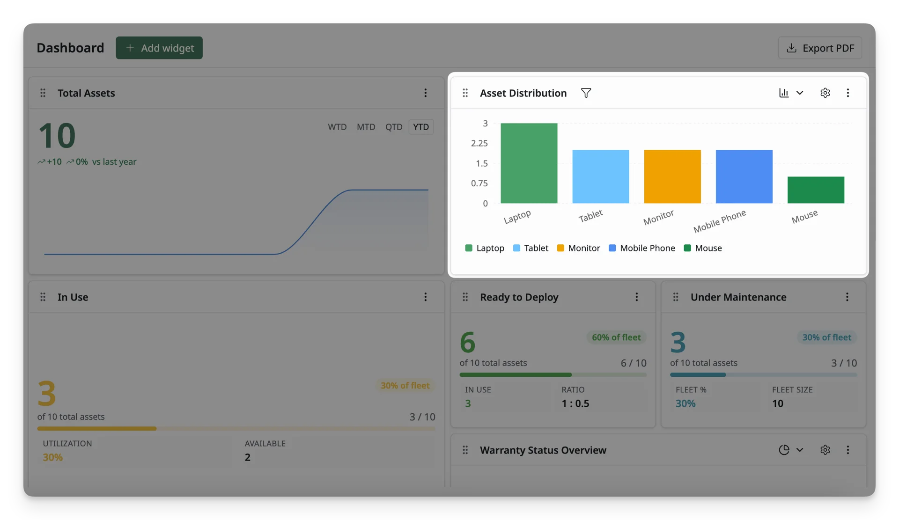Click the Add widget button

[159, 48]
